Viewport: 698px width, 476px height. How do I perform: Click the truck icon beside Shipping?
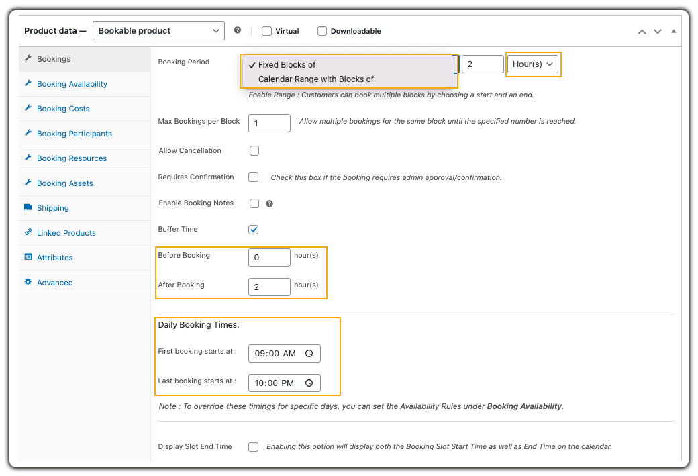tap(28, 207)
